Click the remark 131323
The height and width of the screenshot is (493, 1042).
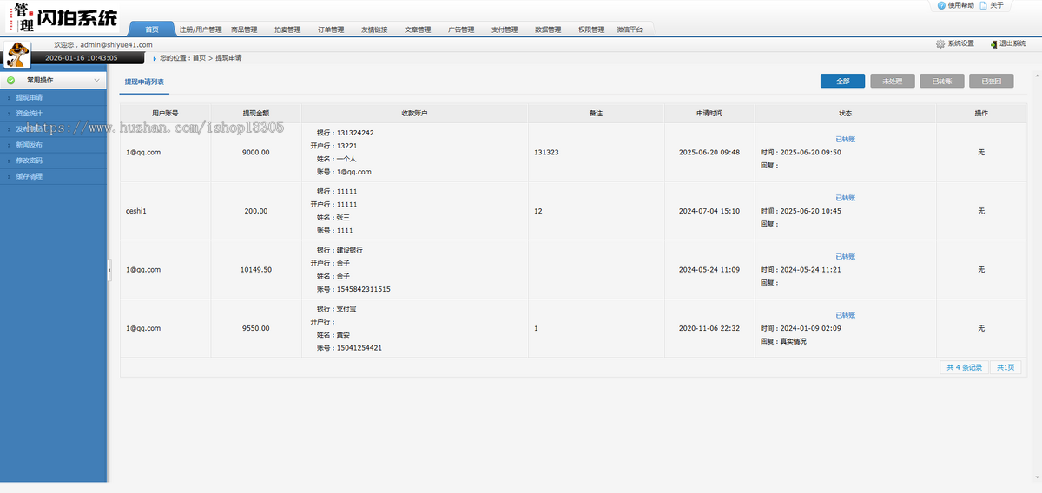pos(546,152)
